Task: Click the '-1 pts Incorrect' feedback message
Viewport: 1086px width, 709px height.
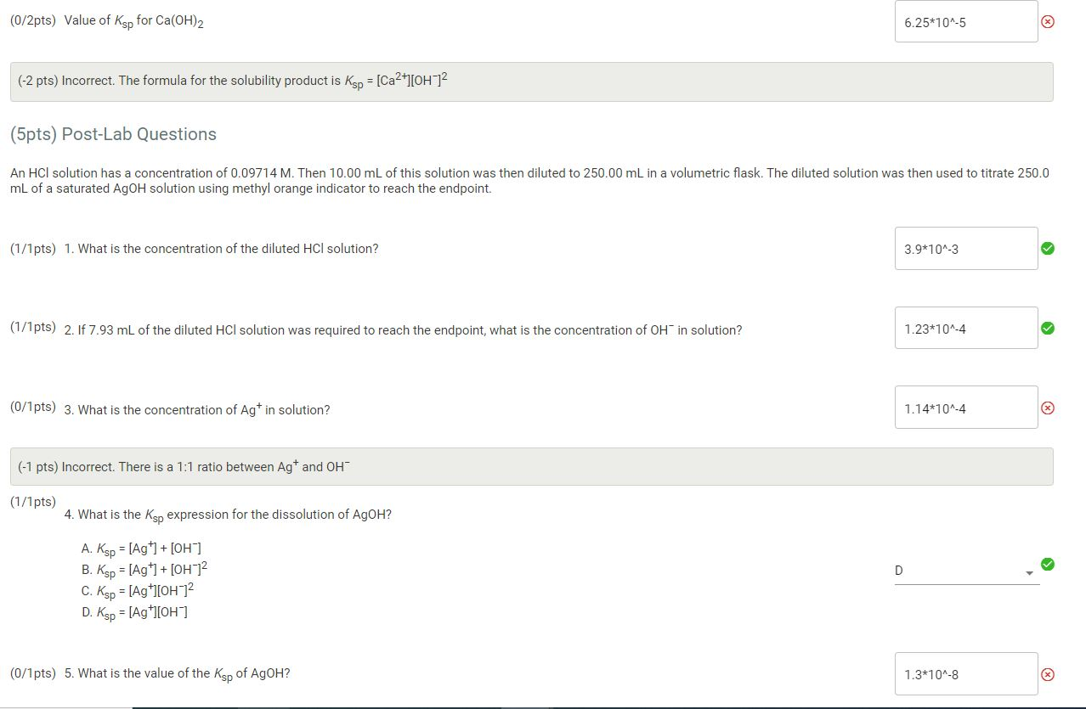Action: [531, 465]
